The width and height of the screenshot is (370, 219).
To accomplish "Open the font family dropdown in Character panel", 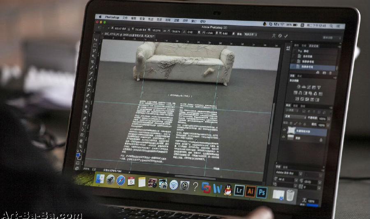I will [301, 174].
